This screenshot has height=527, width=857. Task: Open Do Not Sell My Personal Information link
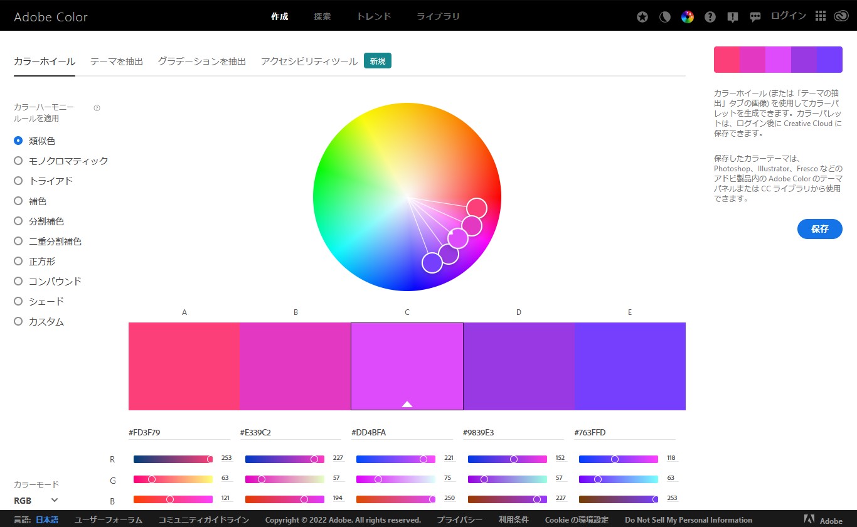[x=688, y=520]
